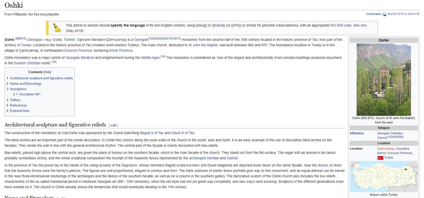Viewport: 424px width, 198px height.
Task: Open the Erzurum Province link in intro
Action: pyautogui.click(x=79, y=50)
